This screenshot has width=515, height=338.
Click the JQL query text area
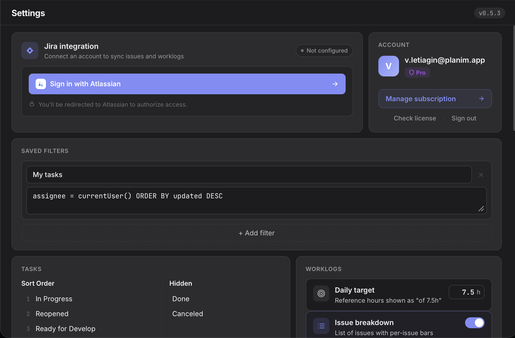(x=257, y=201)
